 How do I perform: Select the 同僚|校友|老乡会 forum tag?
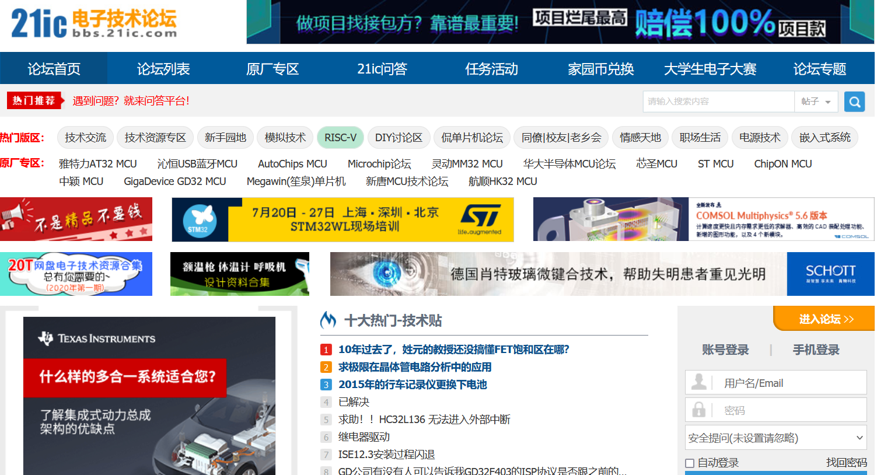(x=561, y=138)
